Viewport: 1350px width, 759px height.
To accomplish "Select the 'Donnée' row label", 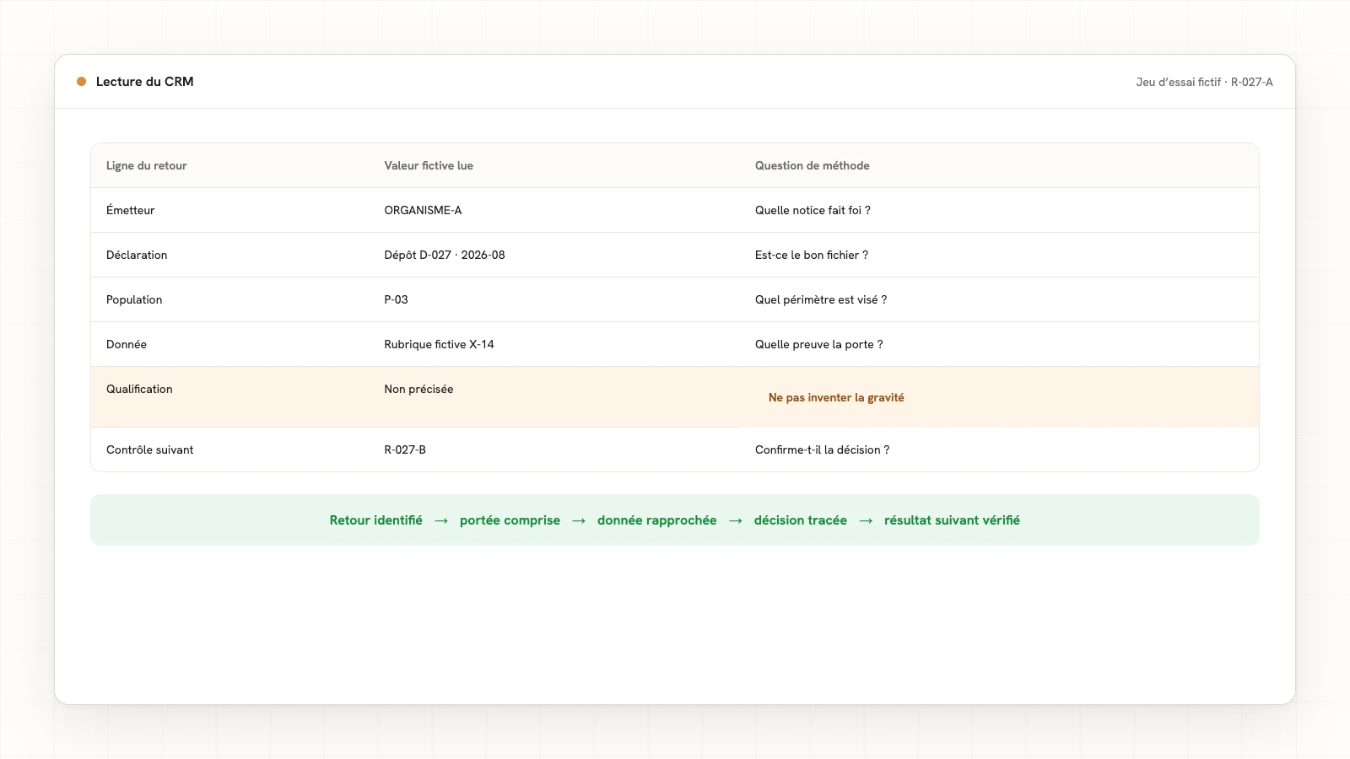I will (127, 344).
